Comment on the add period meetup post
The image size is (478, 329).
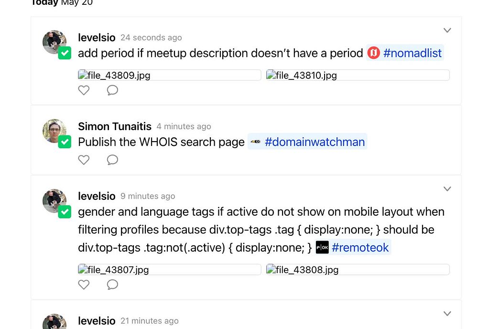[x=112, y=90]
